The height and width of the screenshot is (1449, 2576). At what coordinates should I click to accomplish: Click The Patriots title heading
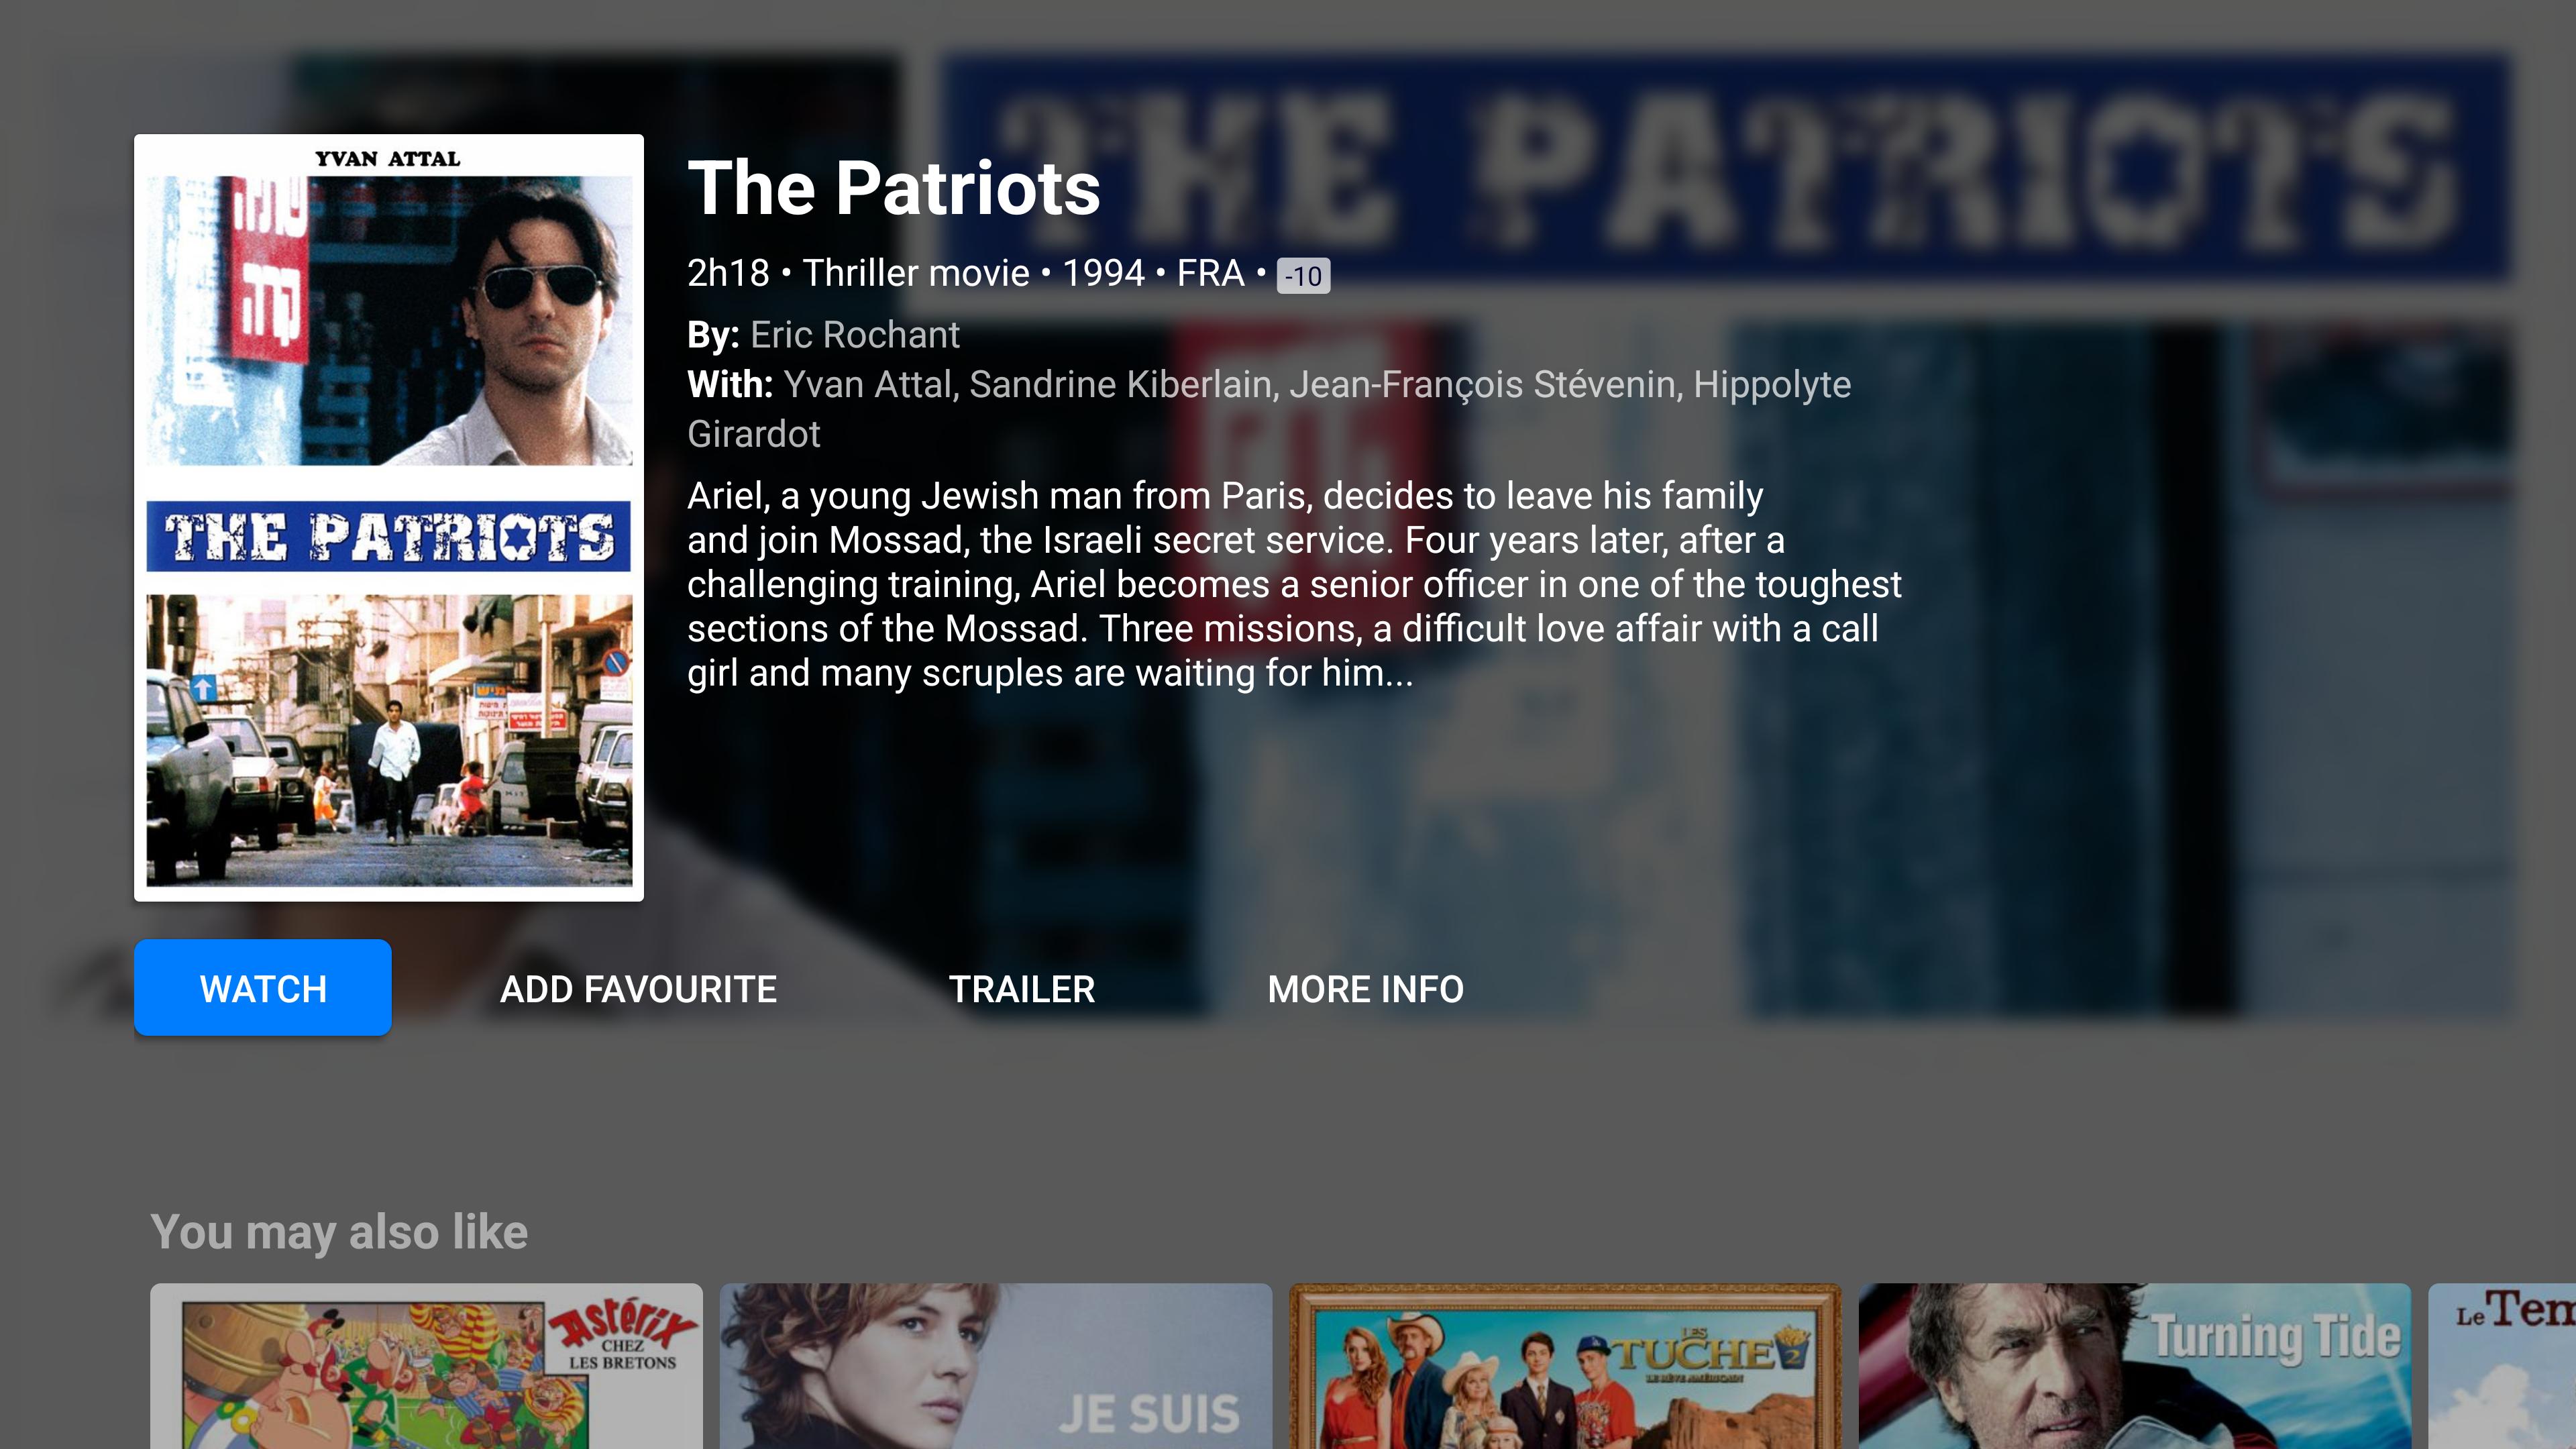[x=894, y=188]
